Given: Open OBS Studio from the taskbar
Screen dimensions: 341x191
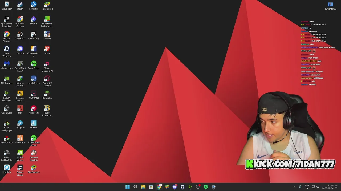Looking at the screenshot, I should [198, 187].
